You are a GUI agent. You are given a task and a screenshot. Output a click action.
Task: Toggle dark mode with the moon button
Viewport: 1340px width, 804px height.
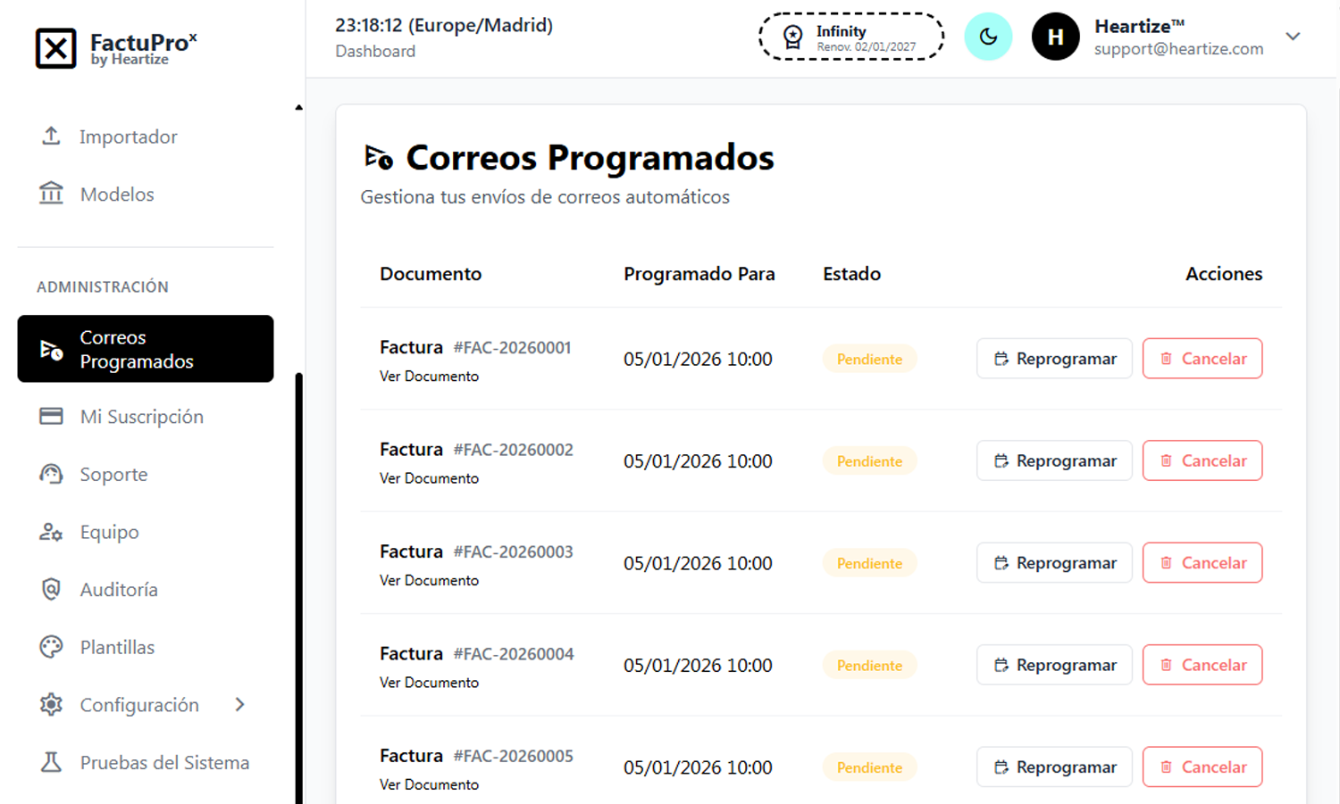pyautogui.click(x=988, y=37)
